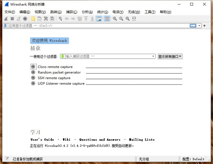Add a display filter button with plus
This screenshot has height=164, width=213.
pyautogui.click(x=204, y=26)
